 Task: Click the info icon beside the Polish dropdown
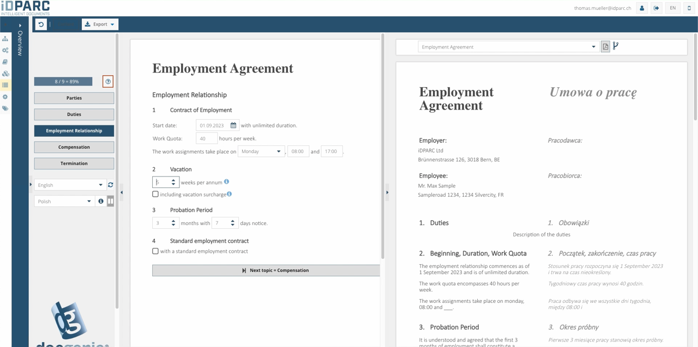pos(101,202)
